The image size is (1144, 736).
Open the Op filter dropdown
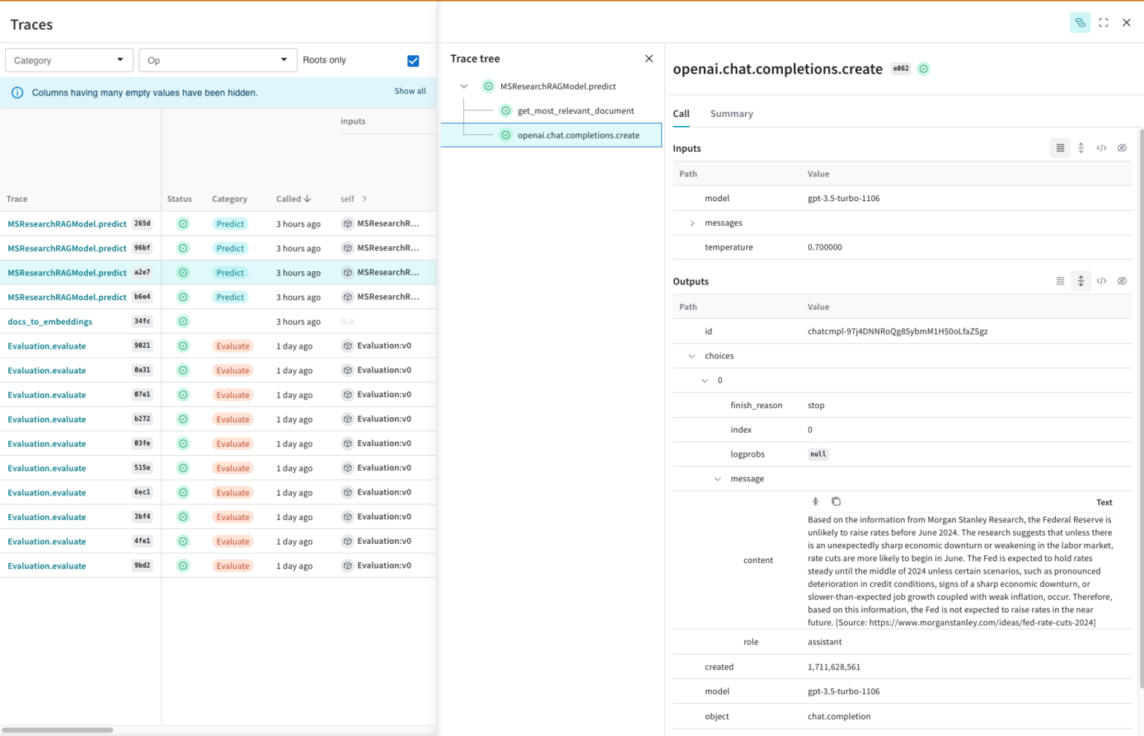pyautogui.click(x=217, y=60)
